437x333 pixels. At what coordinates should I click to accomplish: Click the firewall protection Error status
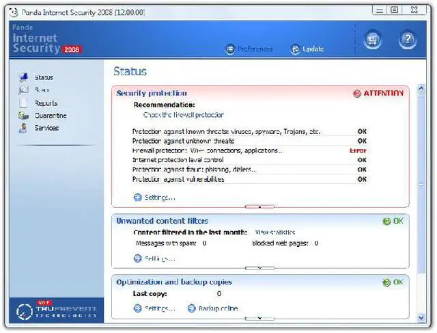pos(358,150)
